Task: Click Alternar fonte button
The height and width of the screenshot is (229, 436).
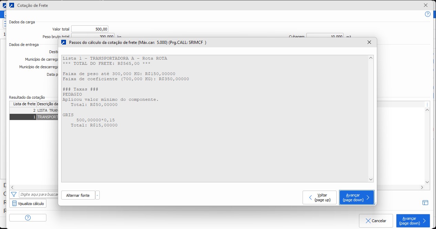Action: point(78,195)
